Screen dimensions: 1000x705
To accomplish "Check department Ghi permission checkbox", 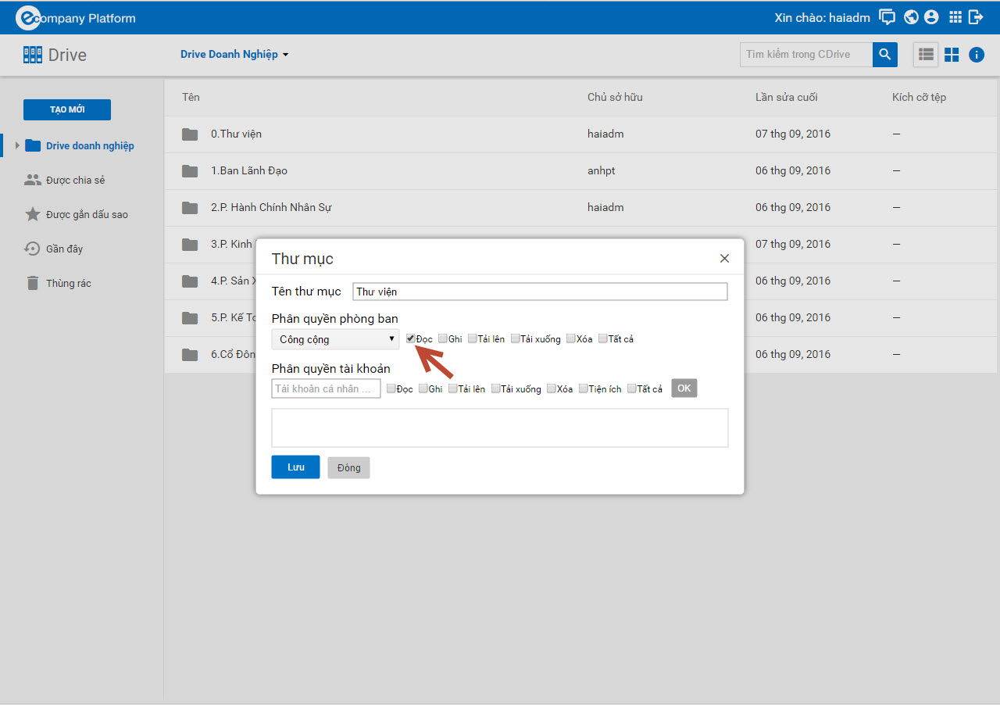I will pos(443,338).
